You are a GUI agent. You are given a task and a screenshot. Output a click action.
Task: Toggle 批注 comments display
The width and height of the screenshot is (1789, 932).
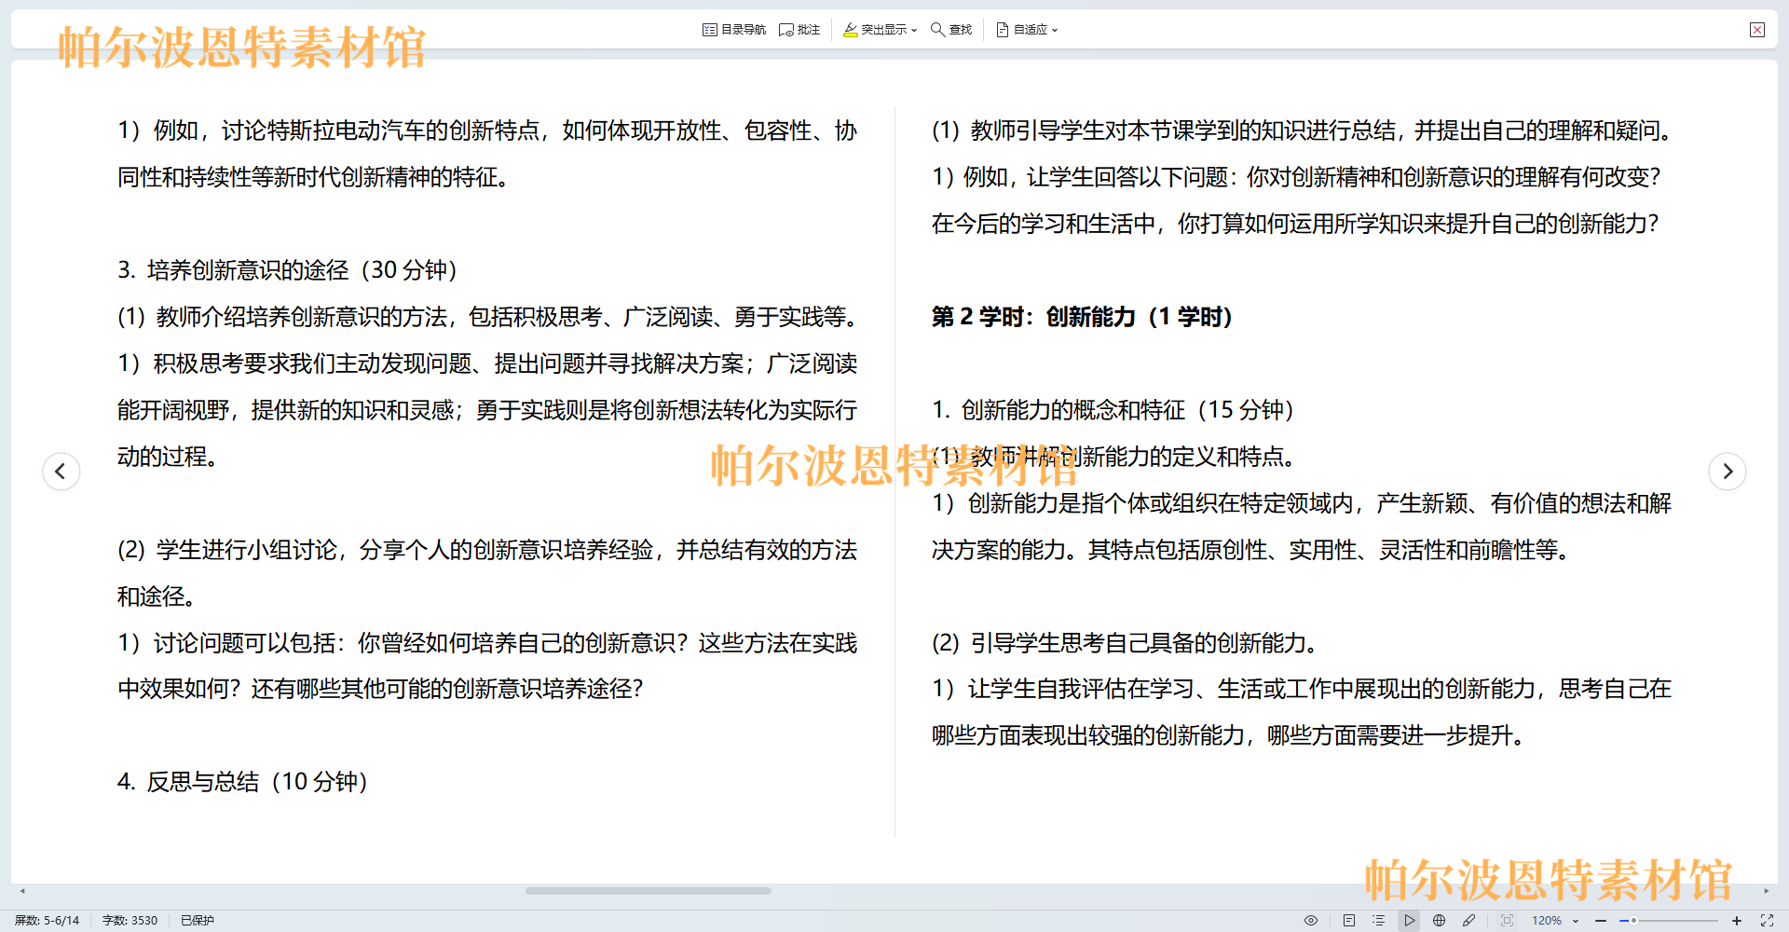(799, 30)
